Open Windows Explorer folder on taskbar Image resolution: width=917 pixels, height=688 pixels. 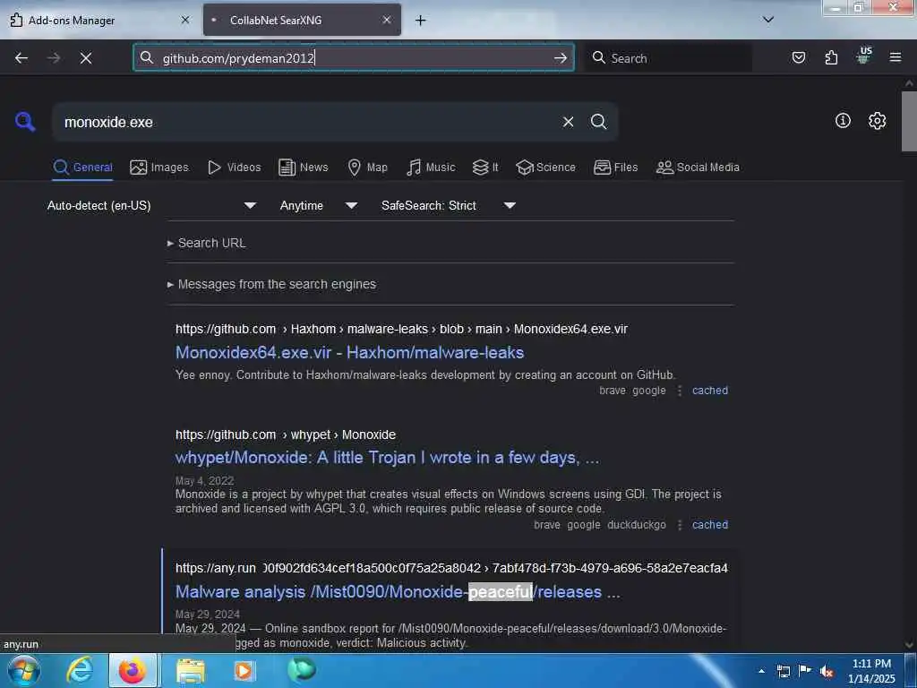191,670
